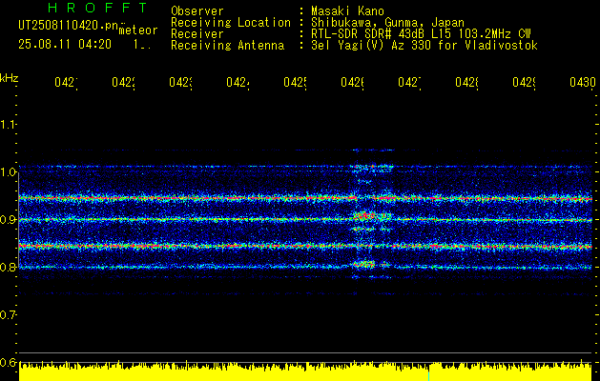Click the HROFFT title text
The image size is (600, 381).
[97, 8]
